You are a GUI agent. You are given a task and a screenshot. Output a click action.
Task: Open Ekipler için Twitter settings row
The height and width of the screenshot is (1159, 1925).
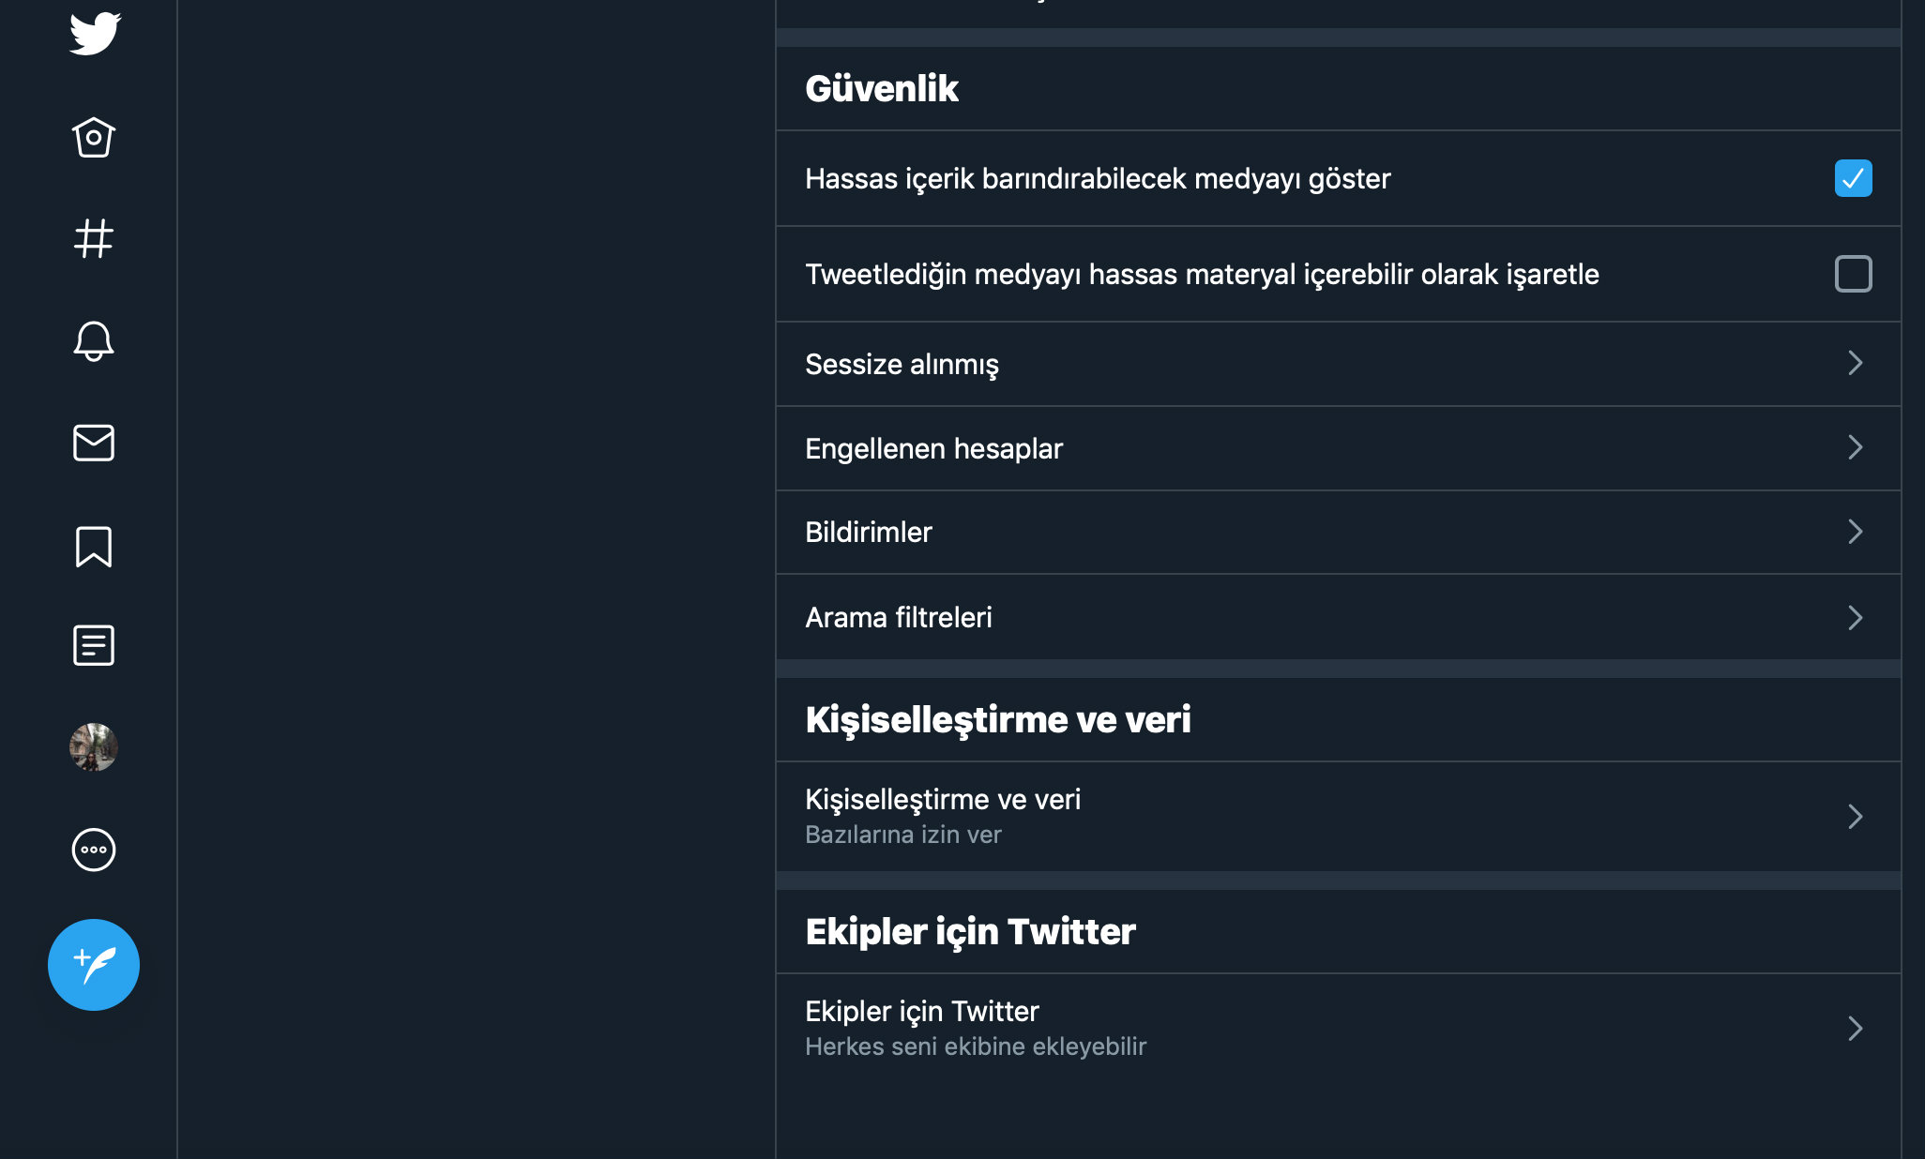click(x=1339, y=1029)
